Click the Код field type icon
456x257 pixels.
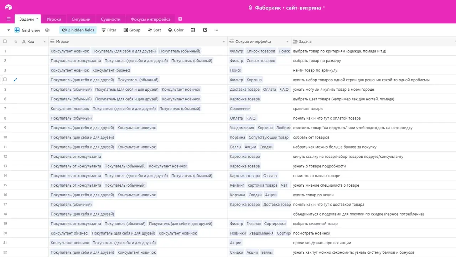coord(24,41)
